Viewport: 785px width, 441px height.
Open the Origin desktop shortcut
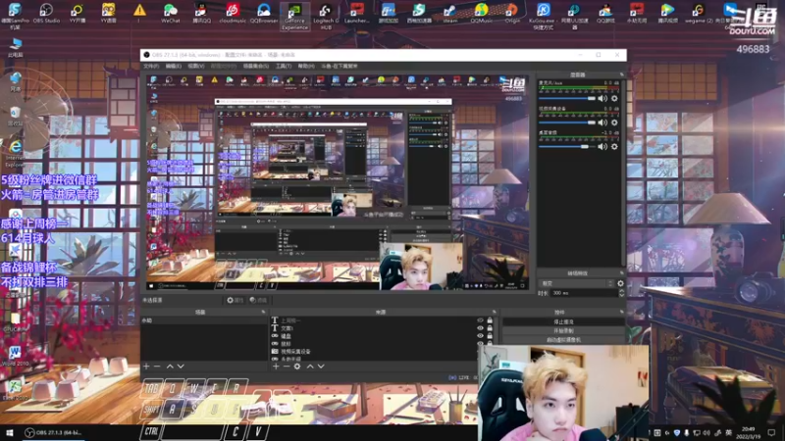coord(511,13)
